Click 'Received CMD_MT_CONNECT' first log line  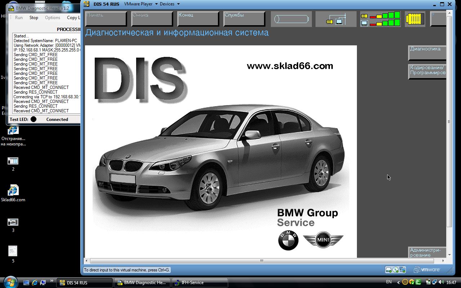tap(41, 87)
